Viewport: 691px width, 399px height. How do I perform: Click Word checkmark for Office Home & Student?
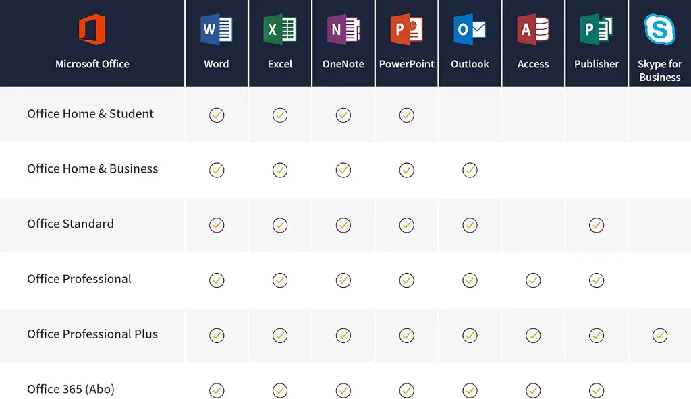217,115
